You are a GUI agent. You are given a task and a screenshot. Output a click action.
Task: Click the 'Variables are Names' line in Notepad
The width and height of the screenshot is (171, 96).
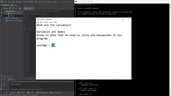[51, 32]
